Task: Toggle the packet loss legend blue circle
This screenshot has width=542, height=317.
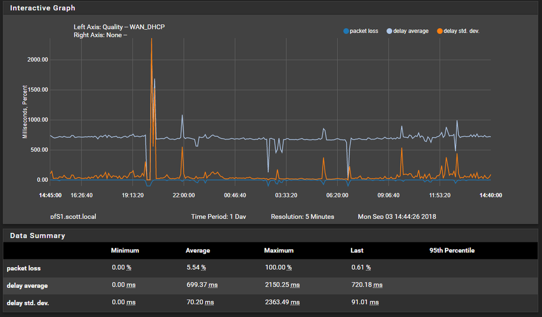Action: [346, 31]
